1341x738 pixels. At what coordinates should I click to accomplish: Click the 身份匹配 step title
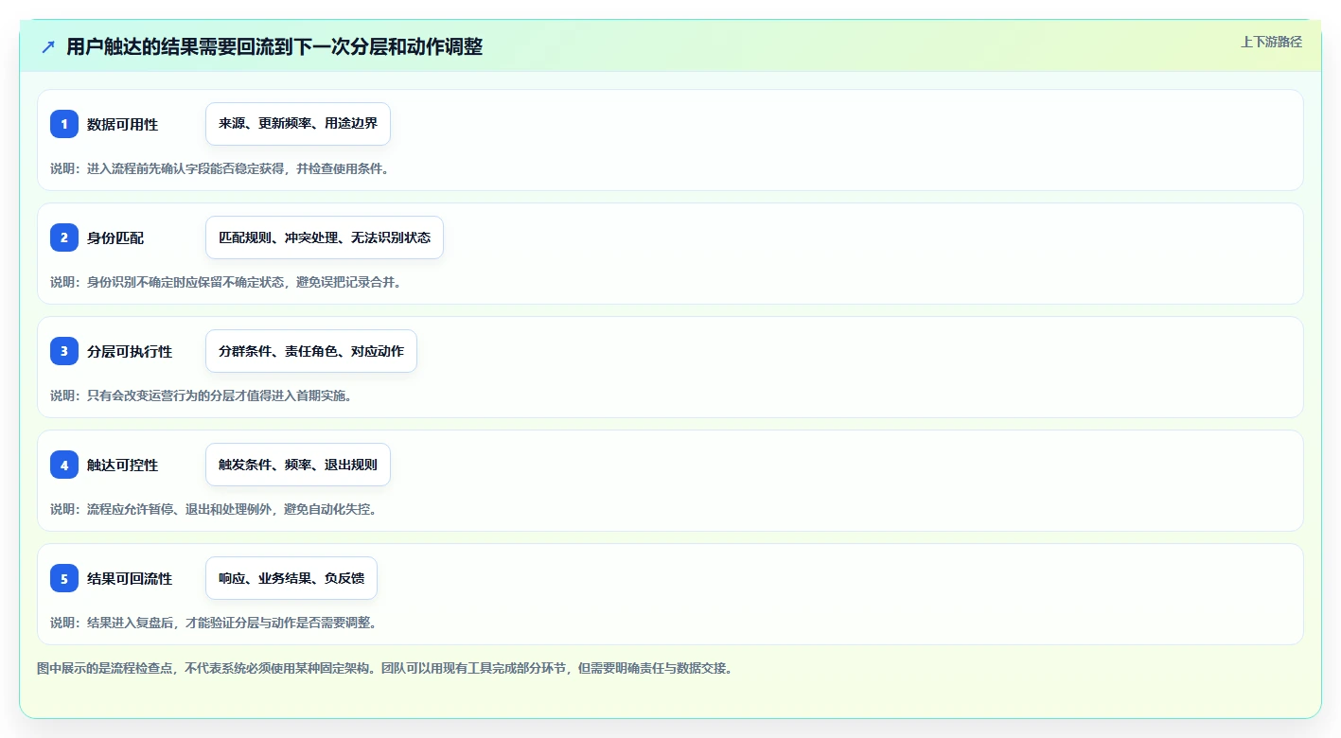pyautogui.click(x=115, y=237)
